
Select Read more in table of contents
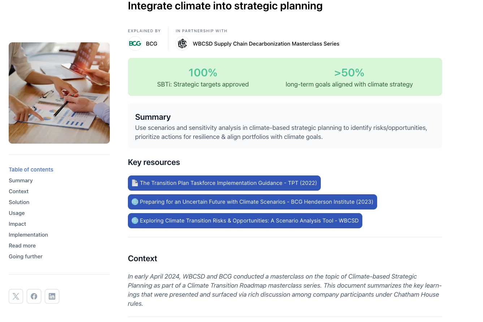point(22,246)
